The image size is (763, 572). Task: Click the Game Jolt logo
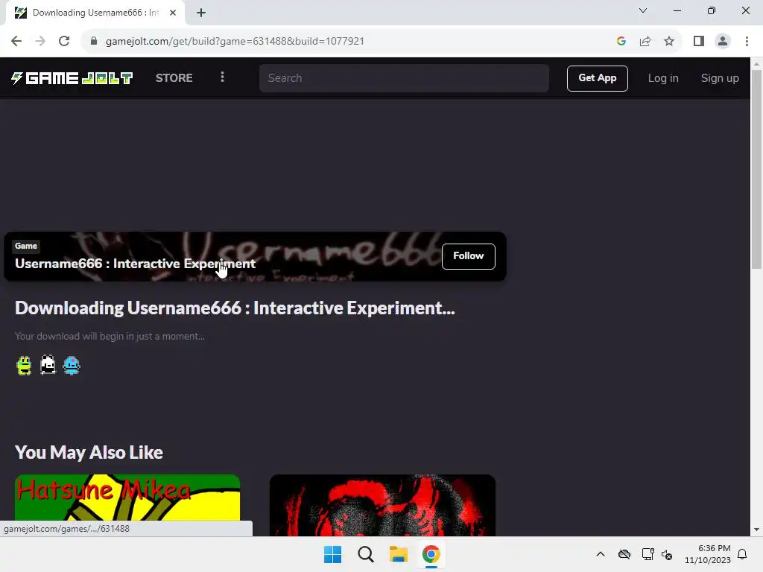[x=72, y=78]
